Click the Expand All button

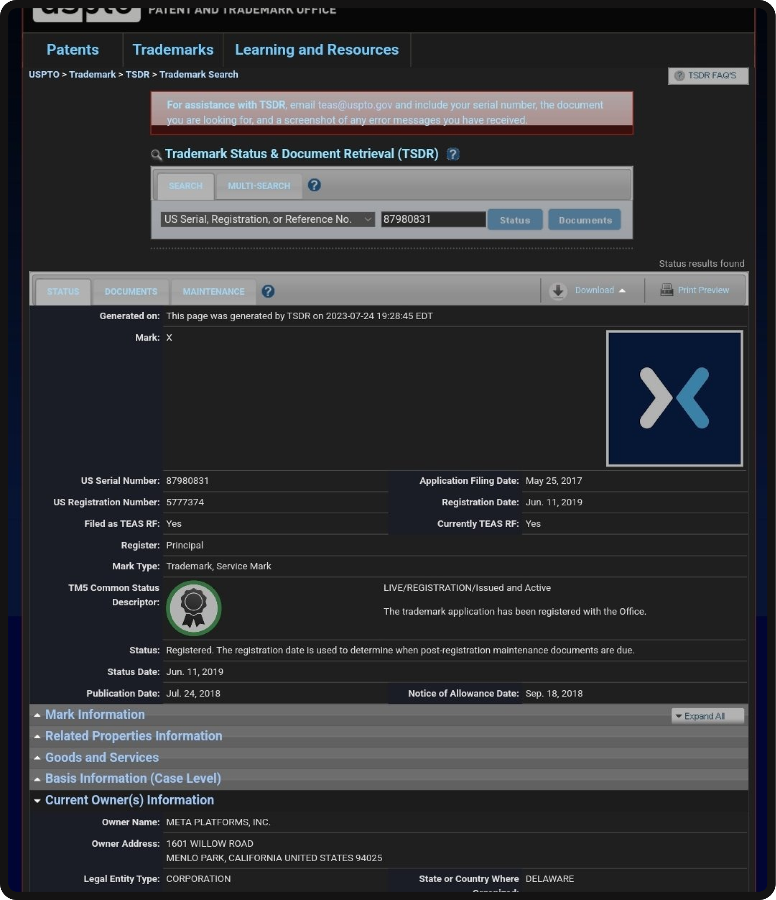[x=707, y=716]
